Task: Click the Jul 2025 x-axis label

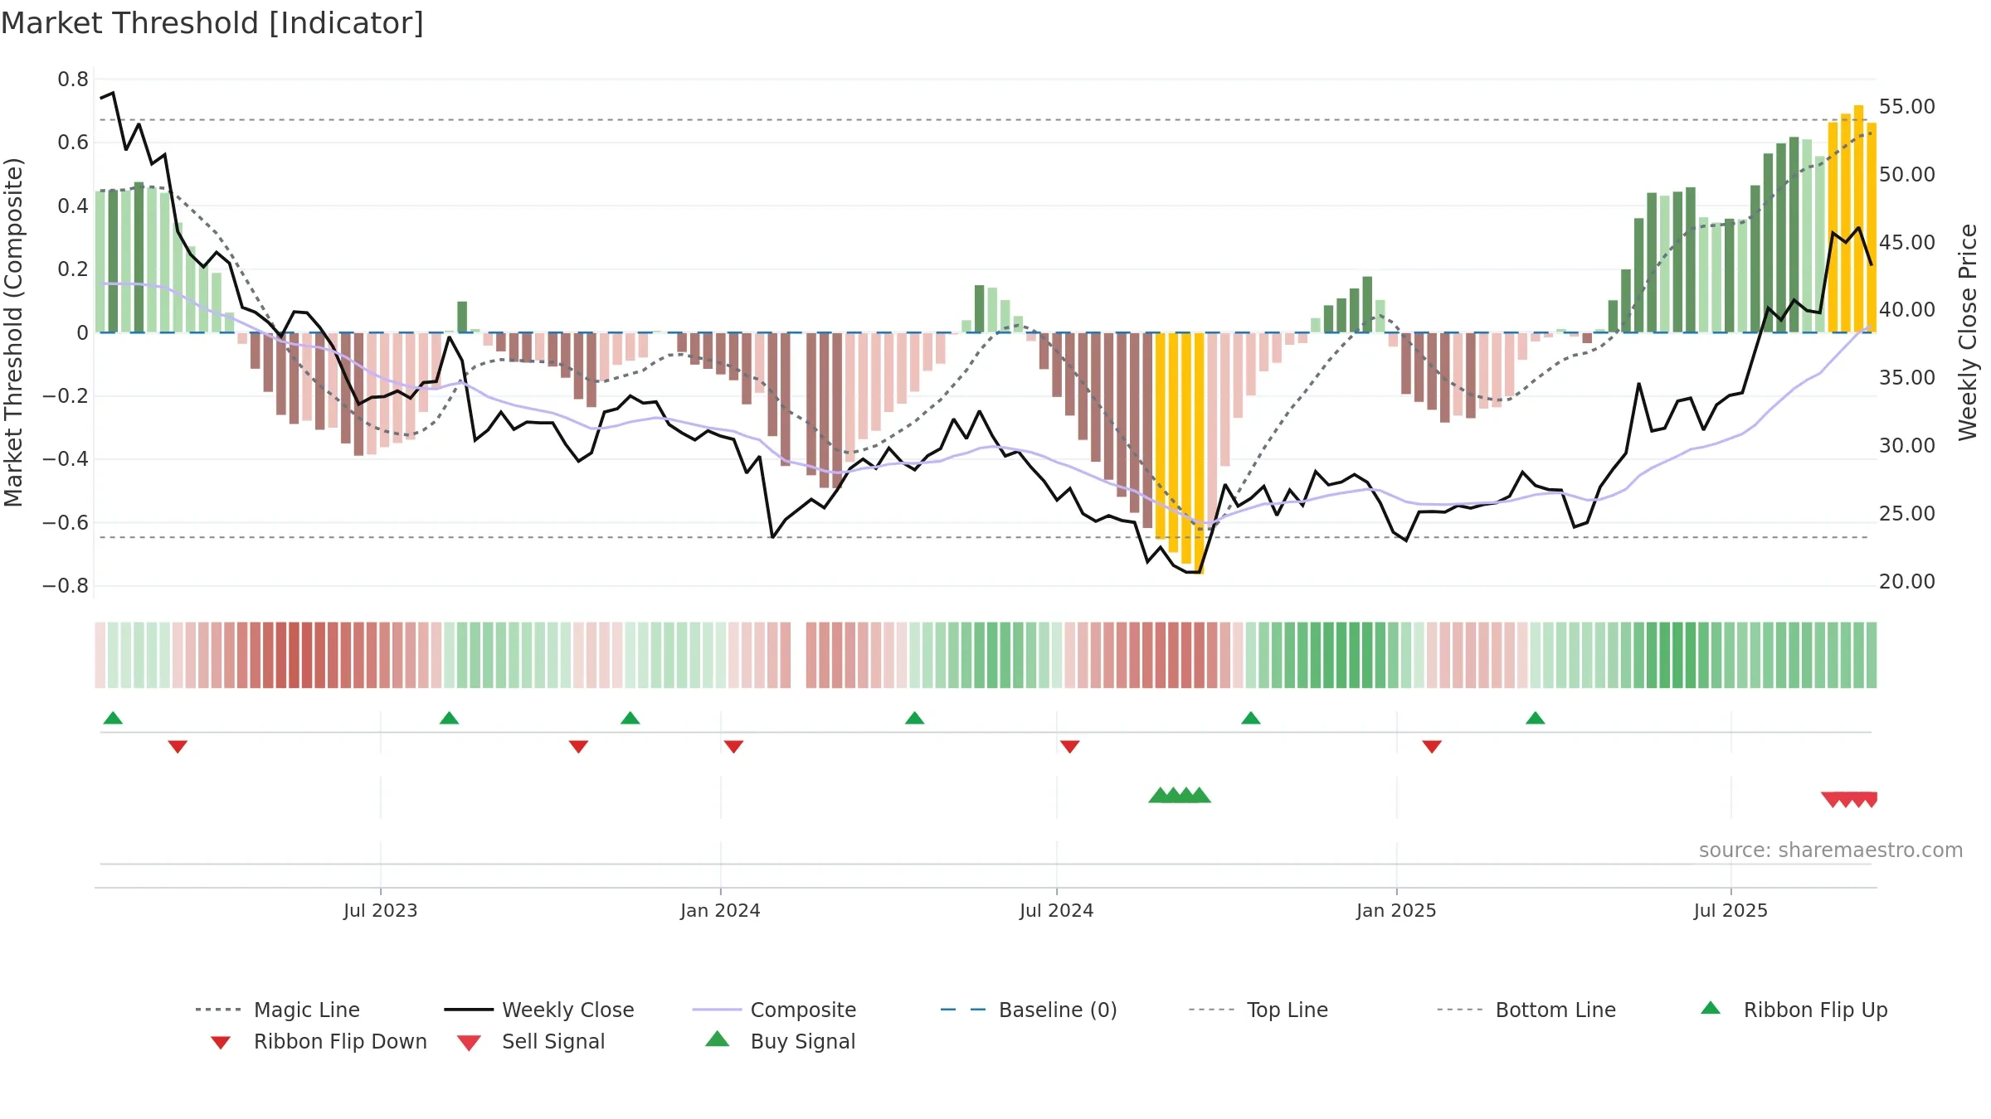Action: tap(1731, 910)
